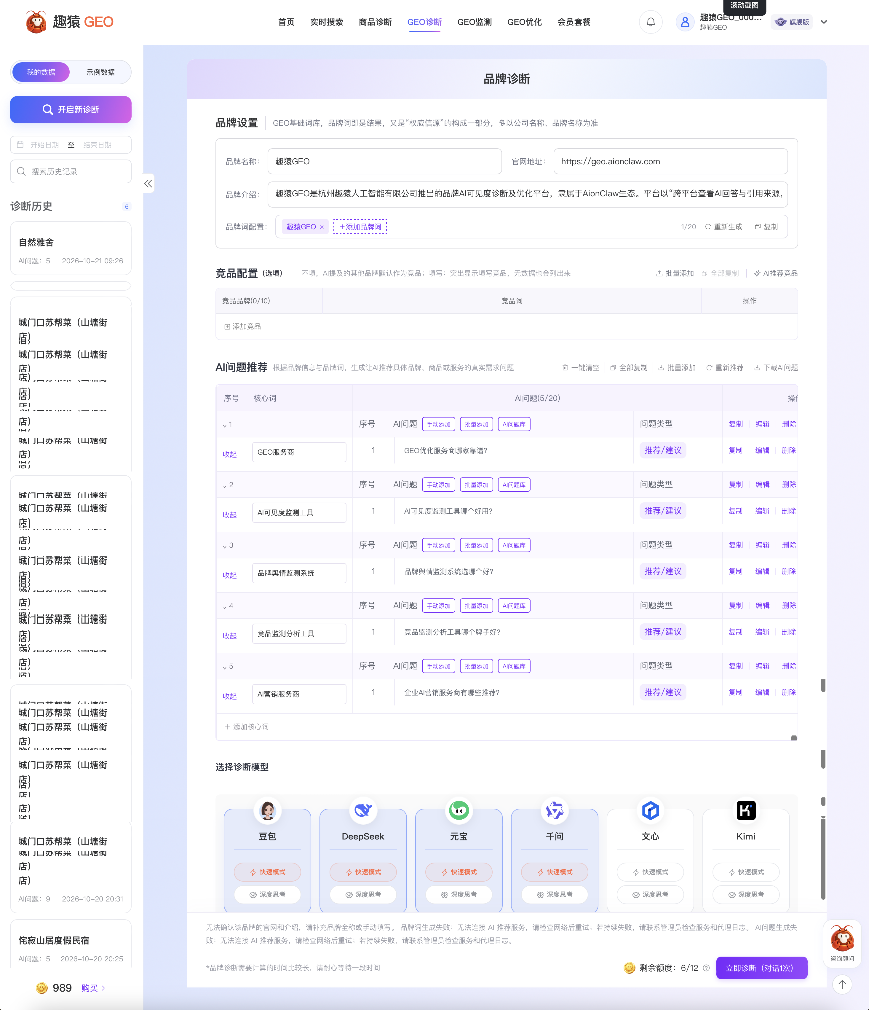Switch to 示例数据 toggle
Viewport: 869px width, 1010px height.
[x=100, y=72]
